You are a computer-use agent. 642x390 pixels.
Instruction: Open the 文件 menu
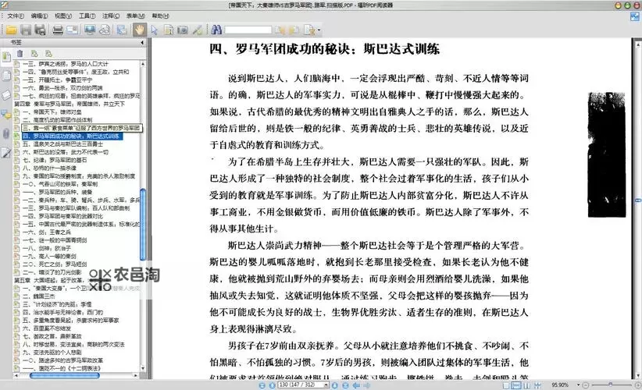[x=16, y=16]
